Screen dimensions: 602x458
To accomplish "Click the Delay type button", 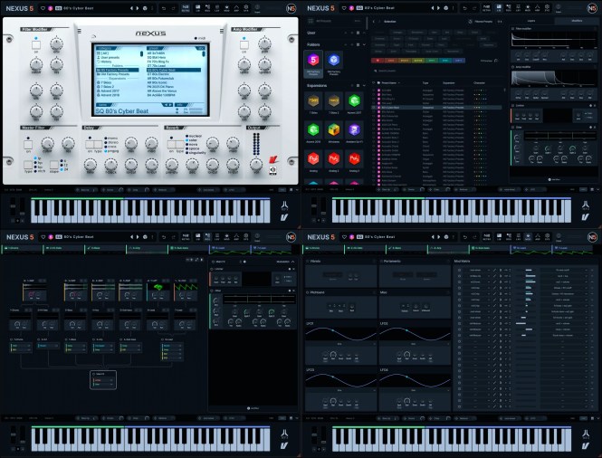I will point(99,144).
